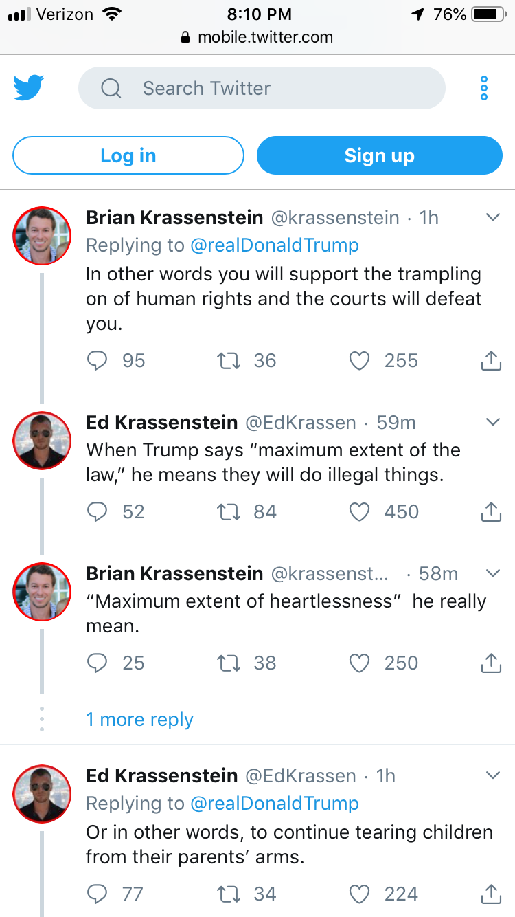Screen dimensions: 515x917
Task: Open the three-dot overflow menu
Action: point(484,88)
